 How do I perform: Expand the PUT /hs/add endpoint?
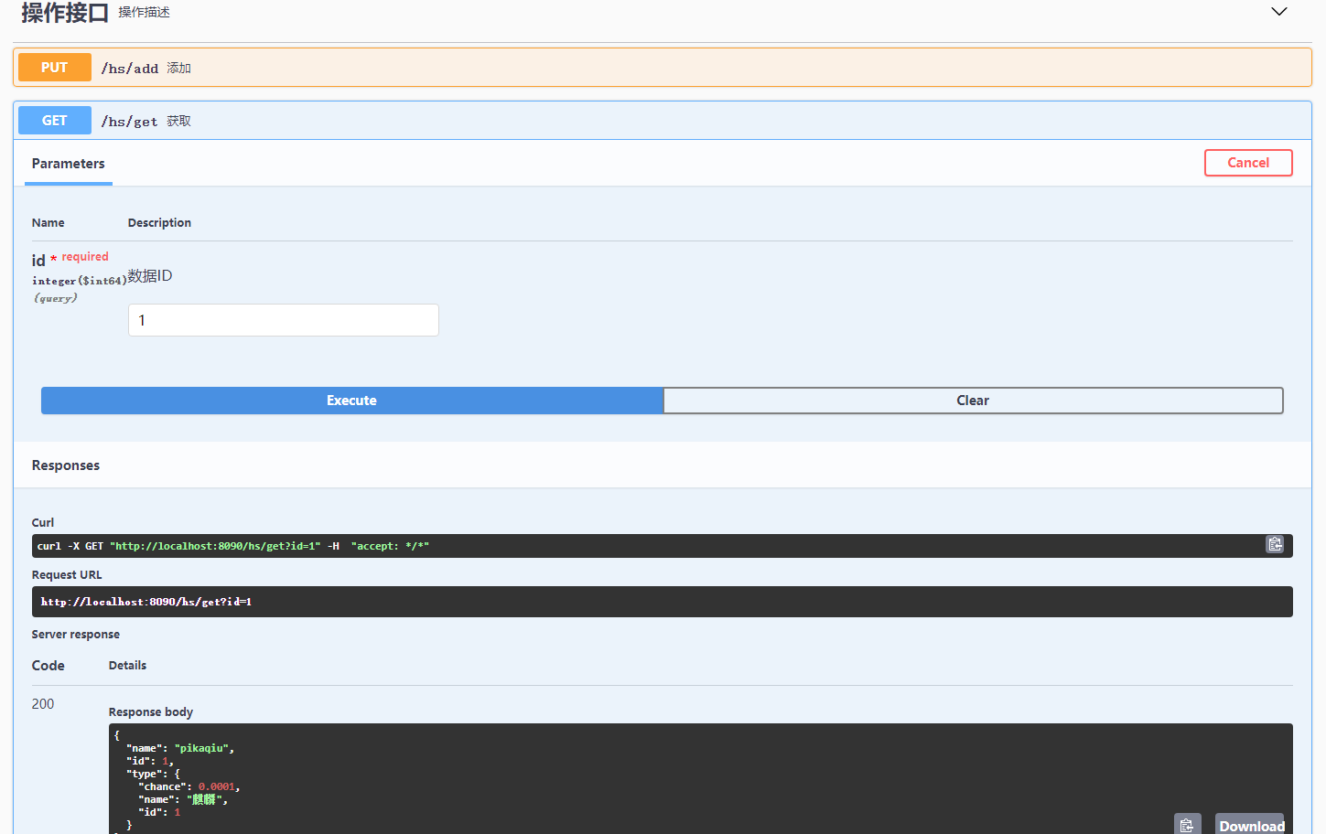(x=641, y=67)
